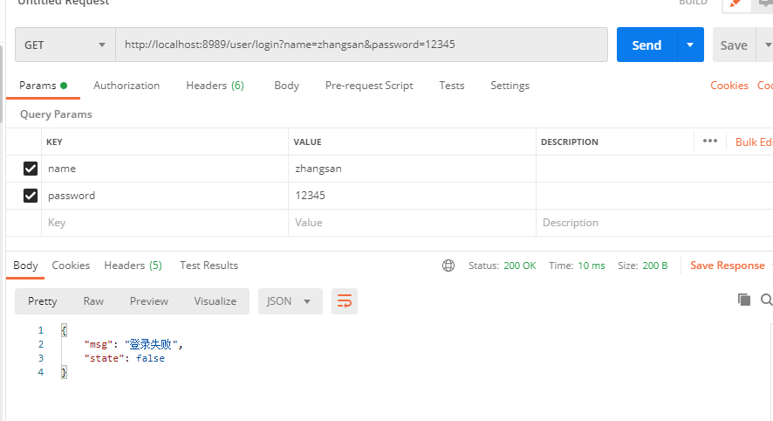Open the Pre-request Script tab
Image resolution: width=773 pixels, height=421 pixels.
click(x=369, y=86)
